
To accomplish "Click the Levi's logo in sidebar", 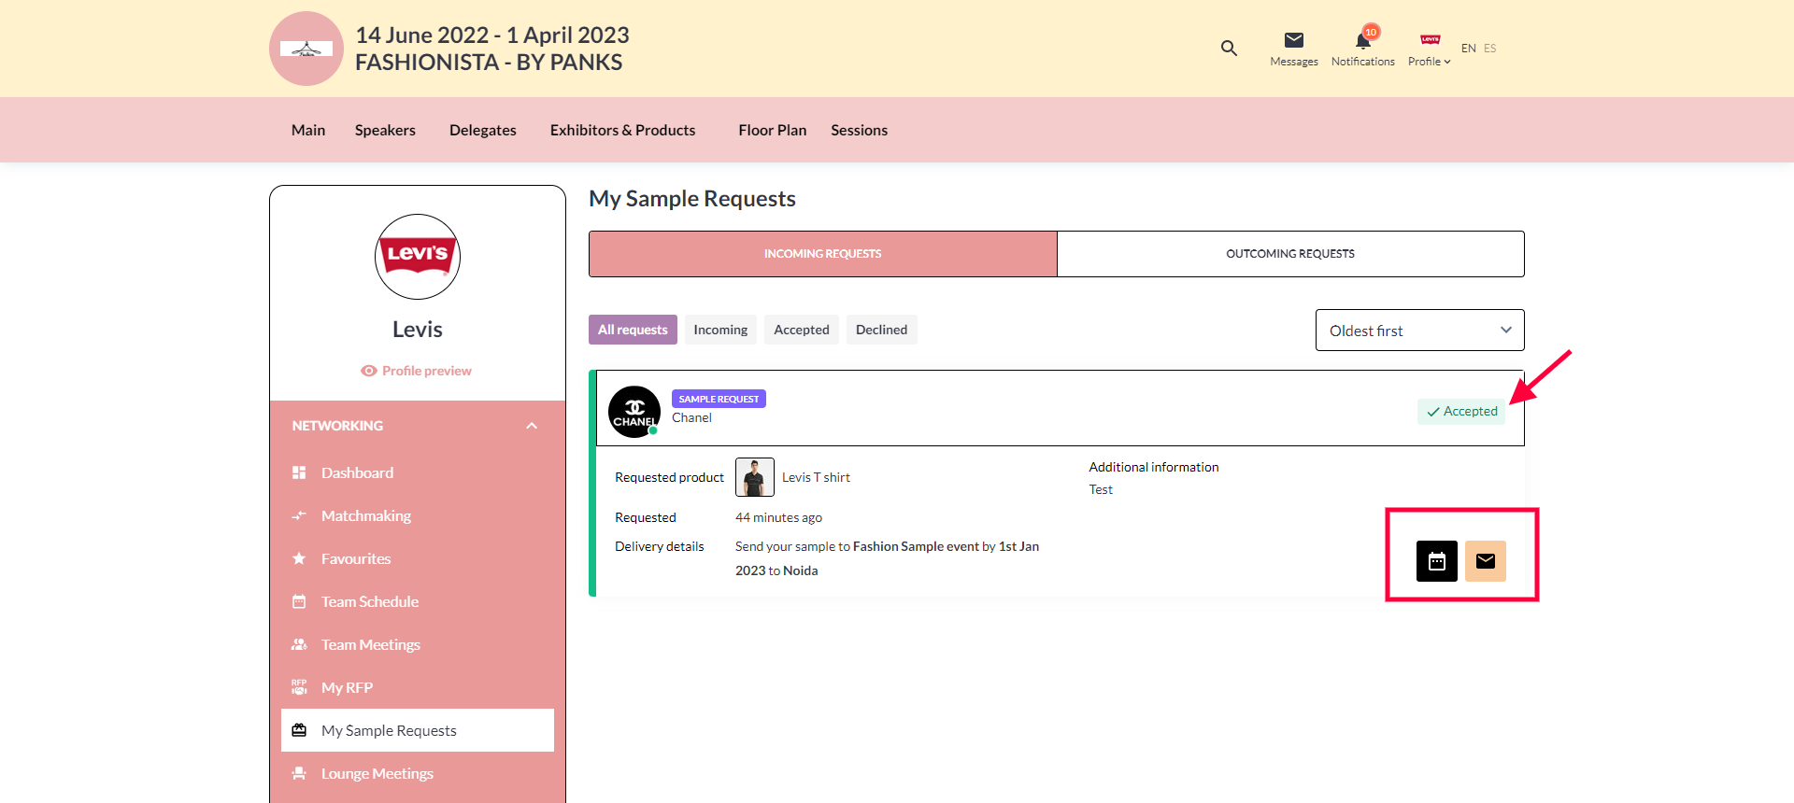I will click(418, 257).
